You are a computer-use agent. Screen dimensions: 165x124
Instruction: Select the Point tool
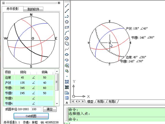tap(67, 76)
